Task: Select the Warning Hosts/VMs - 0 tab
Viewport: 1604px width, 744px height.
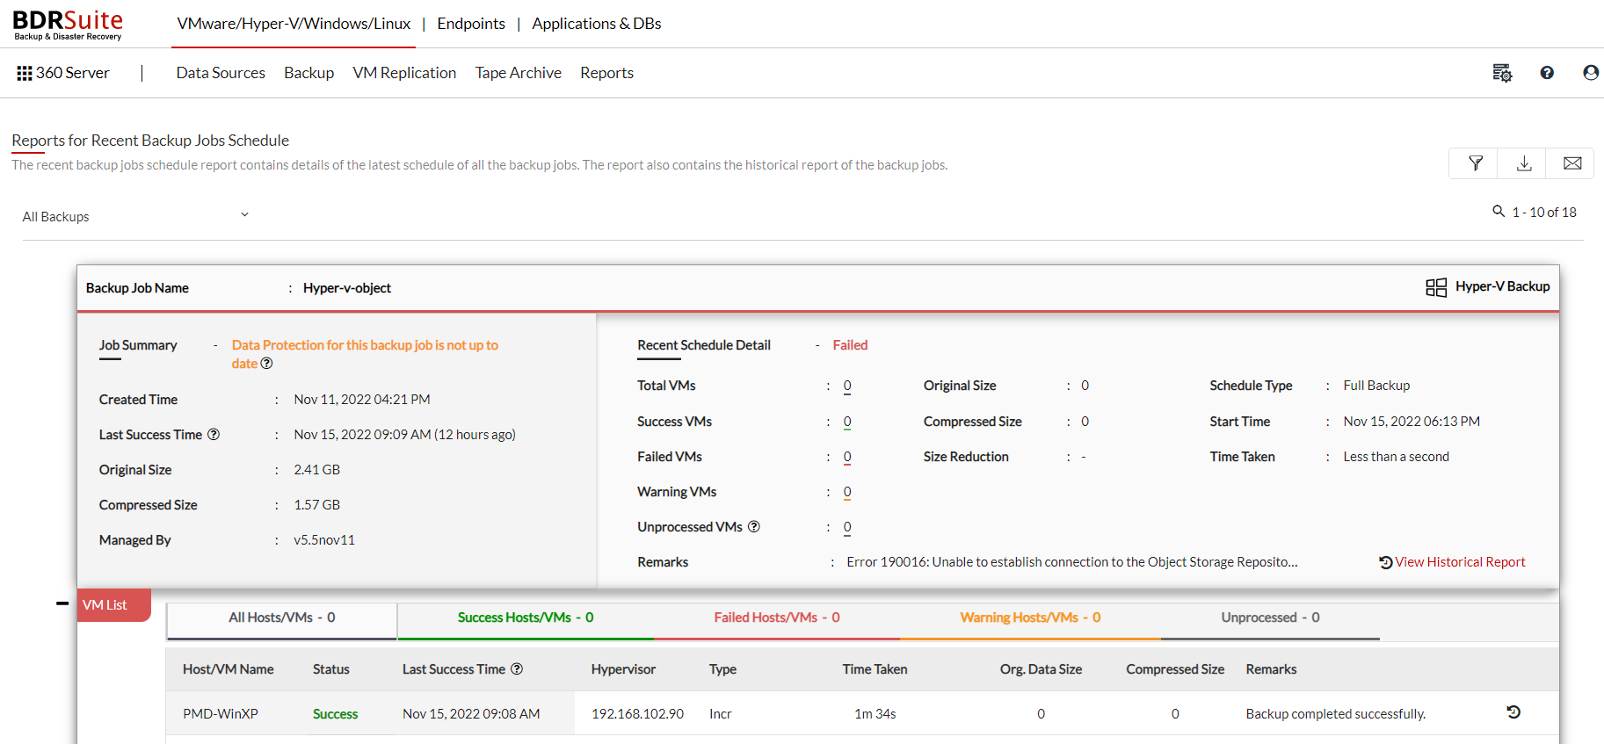Action: 1030,618
